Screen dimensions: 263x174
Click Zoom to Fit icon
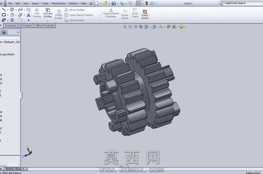[125, 27]
